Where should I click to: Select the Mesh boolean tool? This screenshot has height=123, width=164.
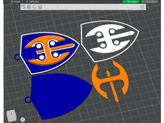pos(94,7)
